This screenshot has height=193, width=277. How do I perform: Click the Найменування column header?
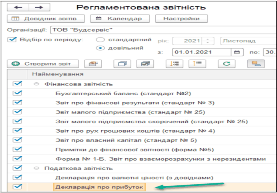point(151,74)
